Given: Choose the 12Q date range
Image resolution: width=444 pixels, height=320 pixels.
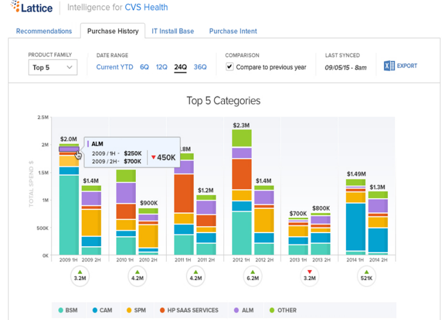Looking at the screenshot, I should [x=161, y=67].
